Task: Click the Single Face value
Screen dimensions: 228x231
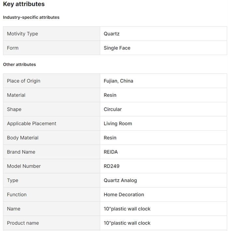Action: (x=117, y=48)
